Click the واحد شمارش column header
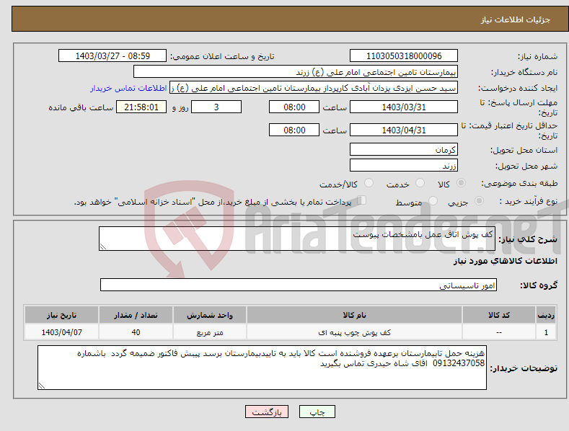Viewport: 569px width, 431px height. [x=210, y=315]
